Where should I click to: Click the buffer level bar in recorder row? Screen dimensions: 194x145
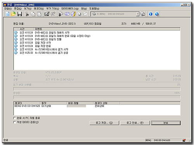(x=76, y=106)
